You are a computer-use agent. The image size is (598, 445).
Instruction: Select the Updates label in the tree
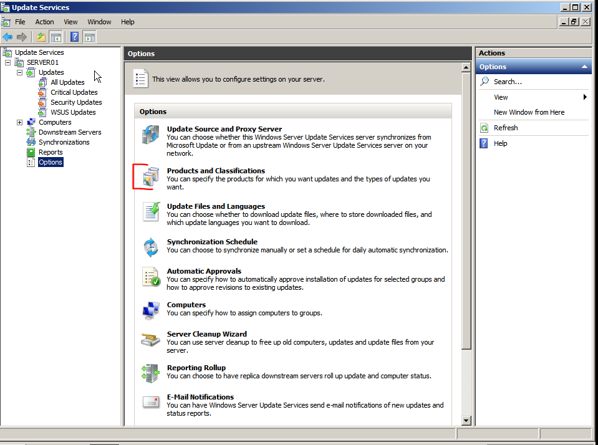coord(51,72)
